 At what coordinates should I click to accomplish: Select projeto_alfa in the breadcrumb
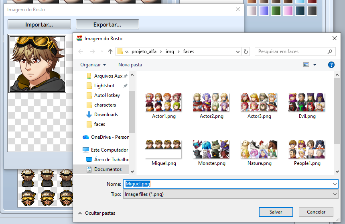(x=144, y=51)
